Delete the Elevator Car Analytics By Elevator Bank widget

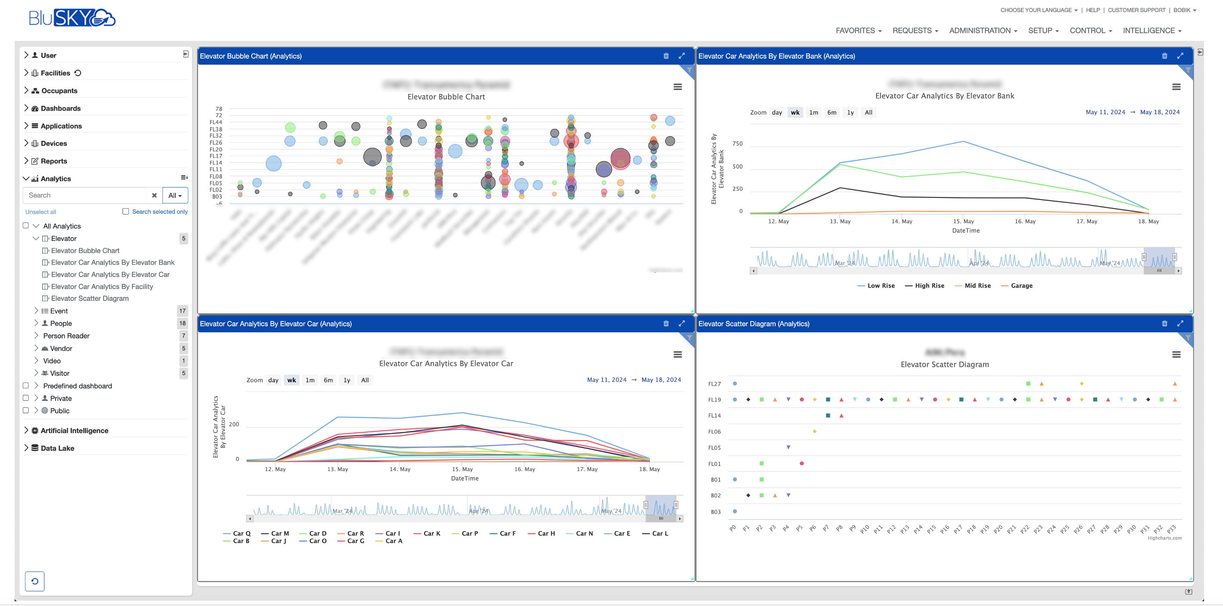pos(1164,56)
